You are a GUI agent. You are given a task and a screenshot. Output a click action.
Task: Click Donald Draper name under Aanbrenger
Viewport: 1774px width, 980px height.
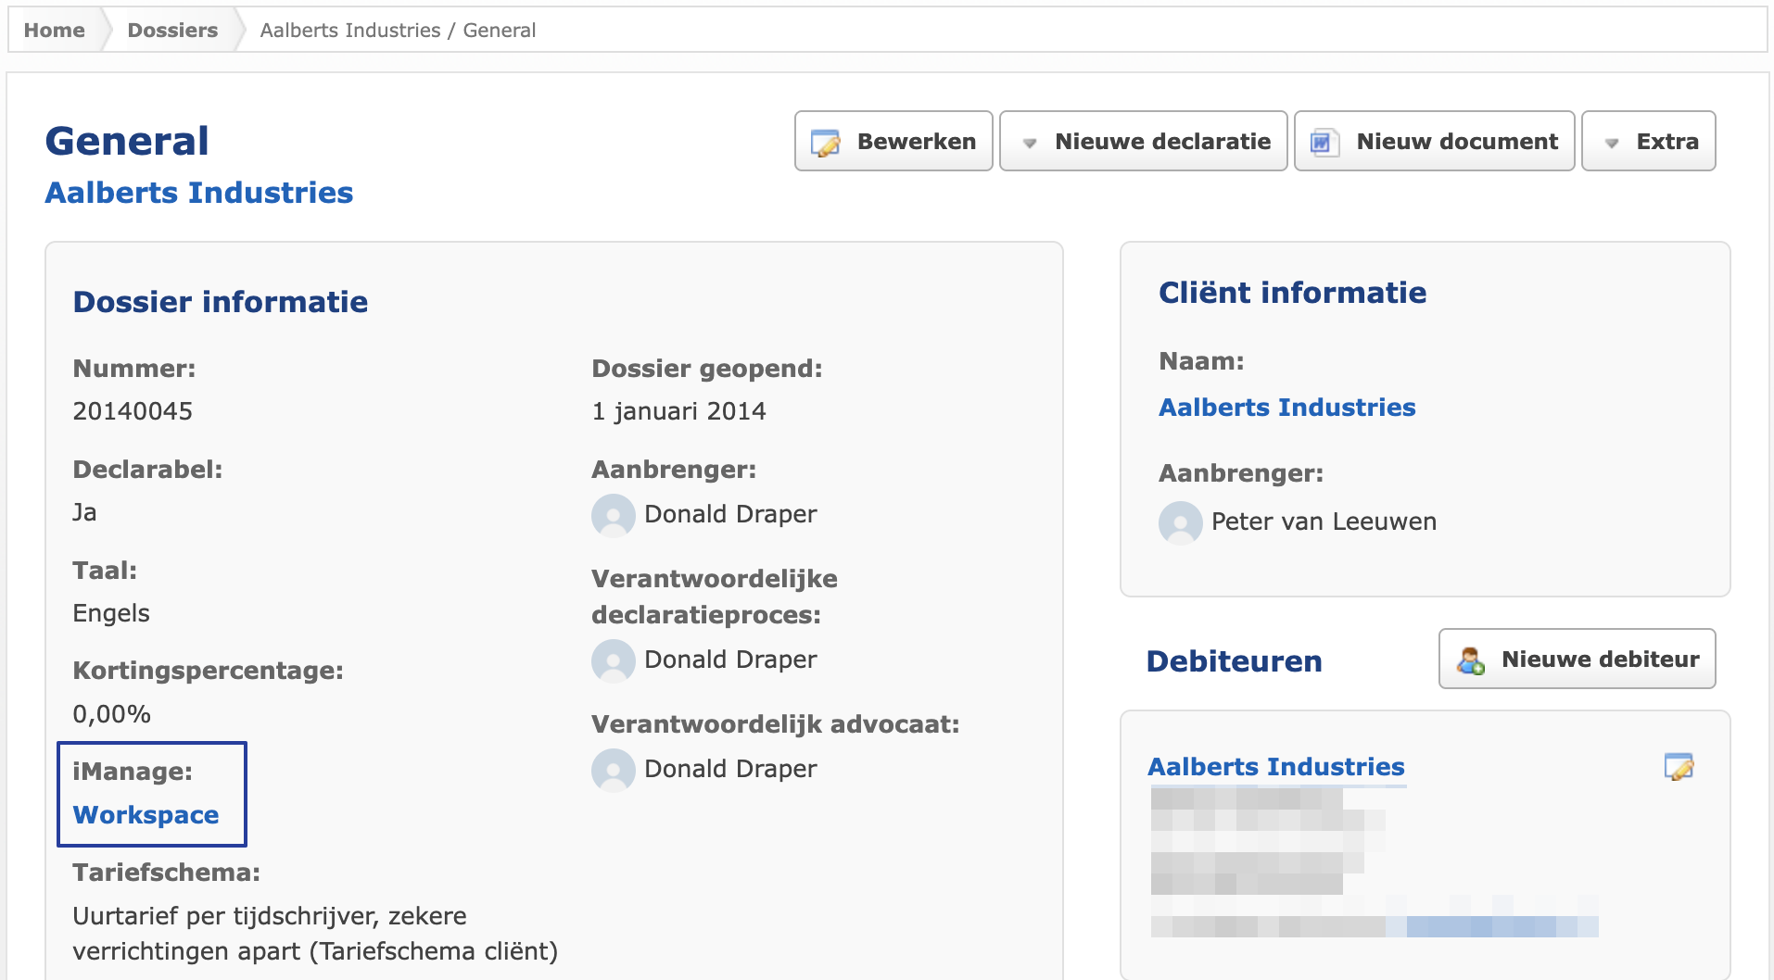[730, 514]
